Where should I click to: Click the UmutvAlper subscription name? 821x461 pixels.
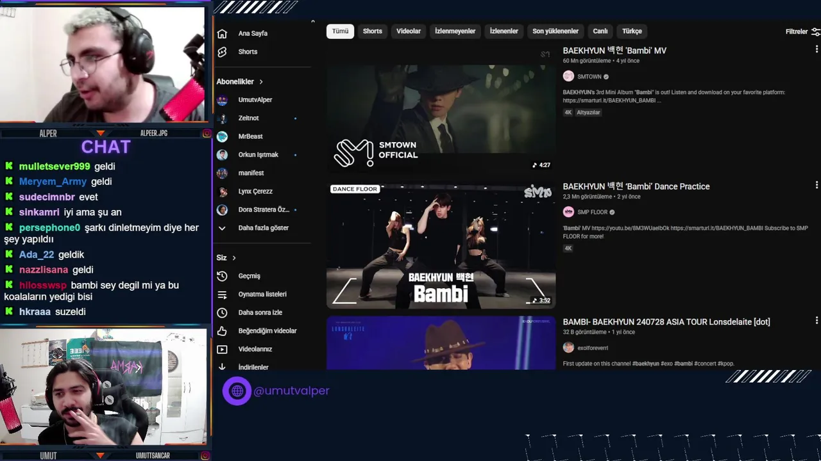pos(255,100)
